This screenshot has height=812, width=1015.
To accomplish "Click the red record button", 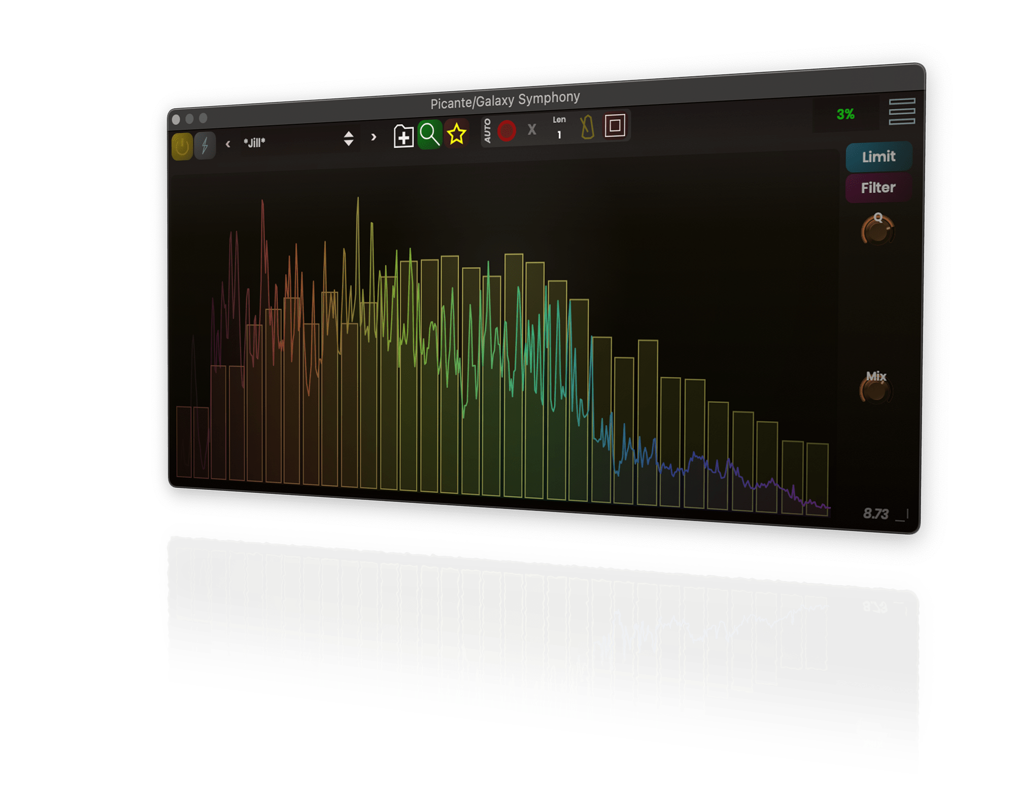I will point(506,130).
